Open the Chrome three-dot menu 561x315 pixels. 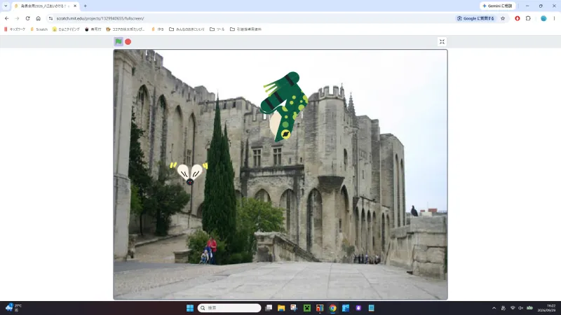[x=554, y=18]
